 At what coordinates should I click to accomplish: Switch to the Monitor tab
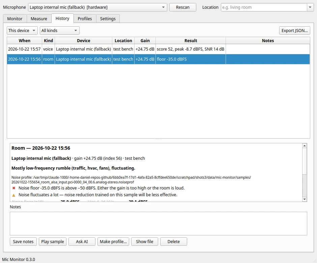point(15,19)
